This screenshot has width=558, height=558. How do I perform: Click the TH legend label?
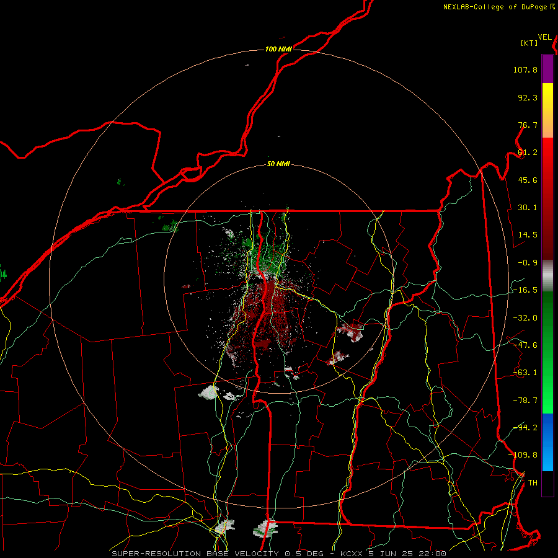coord(533,483)
